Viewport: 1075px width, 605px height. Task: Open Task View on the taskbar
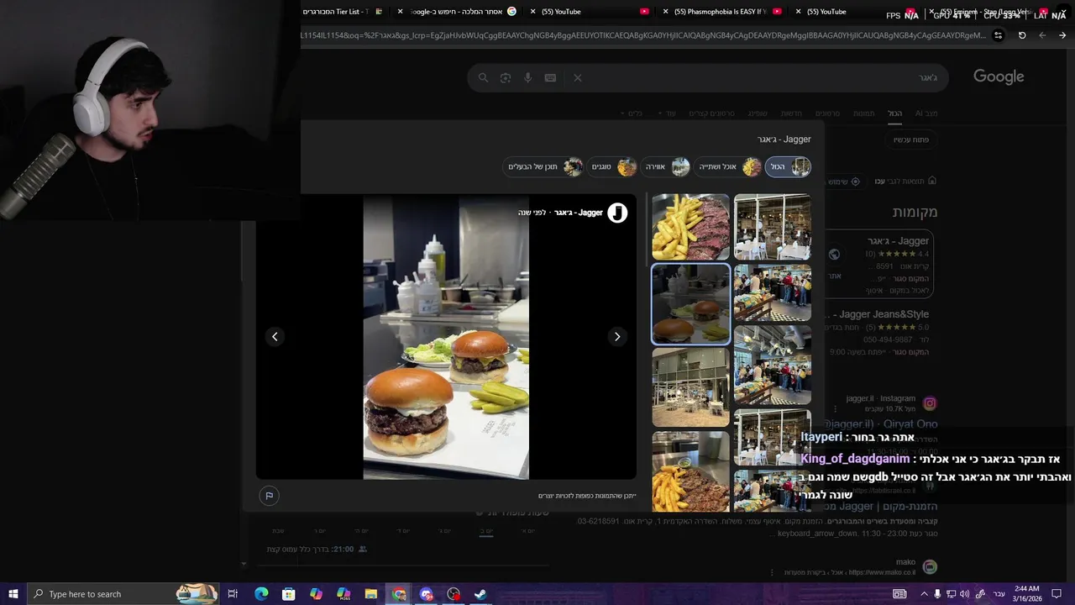[233, 594]
